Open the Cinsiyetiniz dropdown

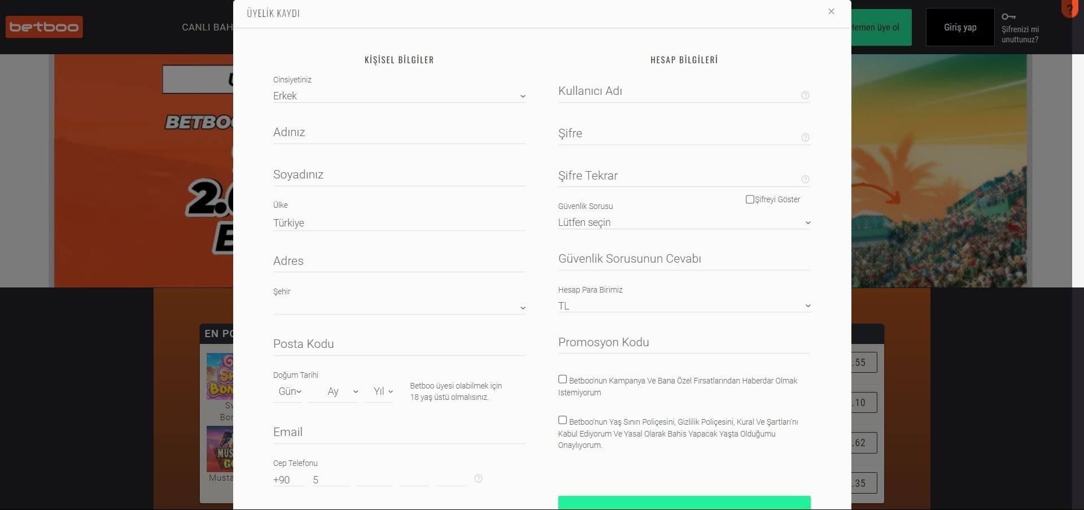399,96
